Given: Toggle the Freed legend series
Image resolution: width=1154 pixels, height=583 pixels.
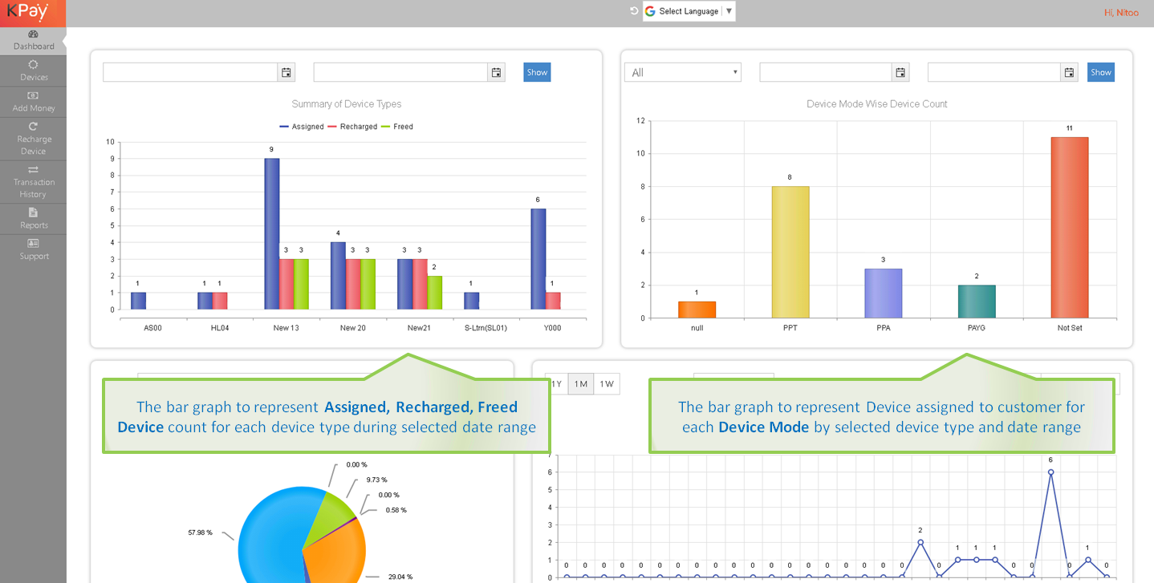Looking at the screenshot, I should click(397, 127).
